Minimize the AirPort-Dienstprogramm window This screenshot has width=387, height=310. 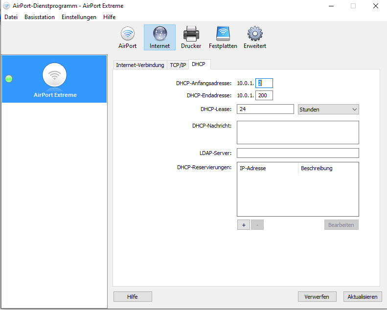pos(331,6)
